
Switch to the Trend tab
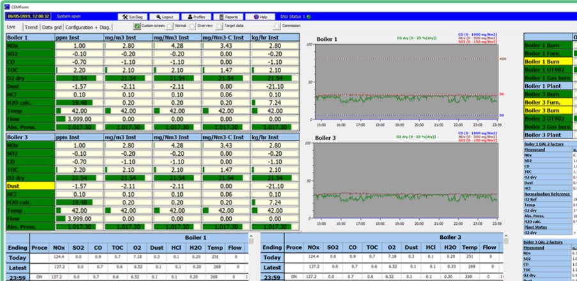[x=31, y=27]
